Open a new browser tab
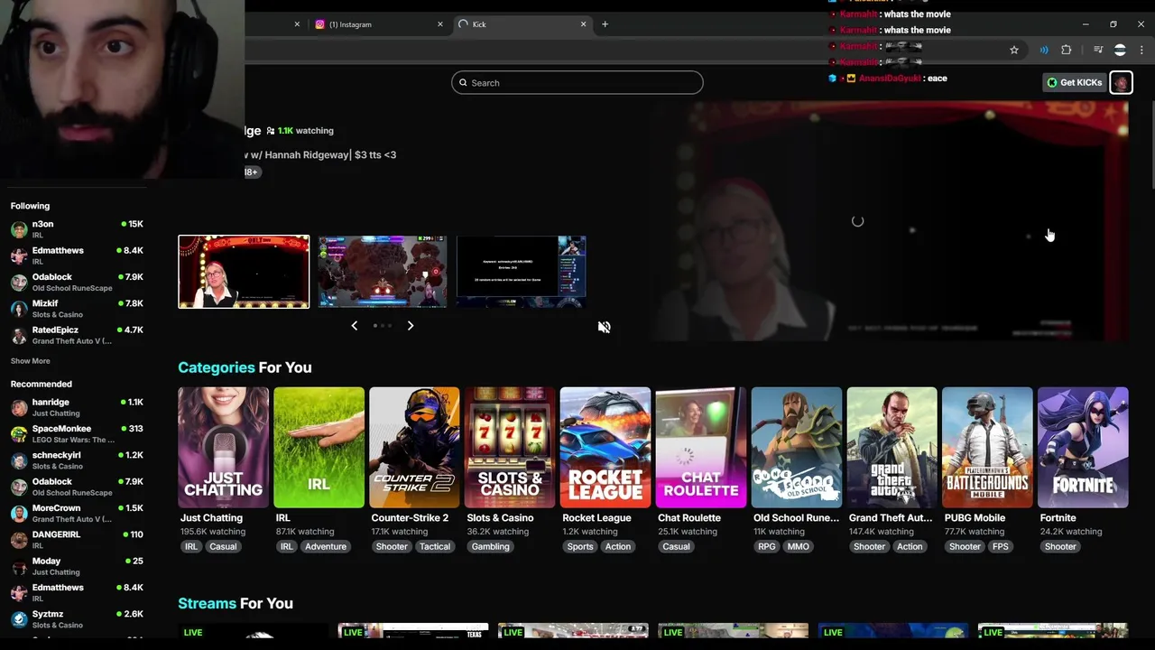The image size is (1155, 650). click(x=605, y=24)
